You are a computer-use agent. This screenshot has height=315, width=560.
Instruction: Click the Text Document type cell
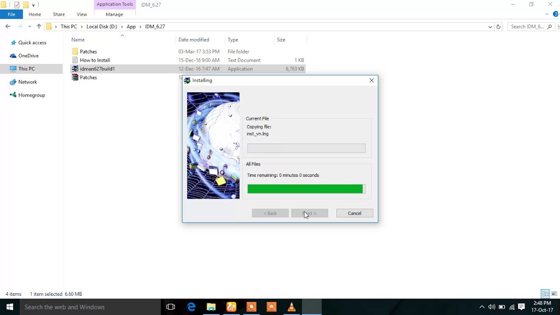coord(244,60)
